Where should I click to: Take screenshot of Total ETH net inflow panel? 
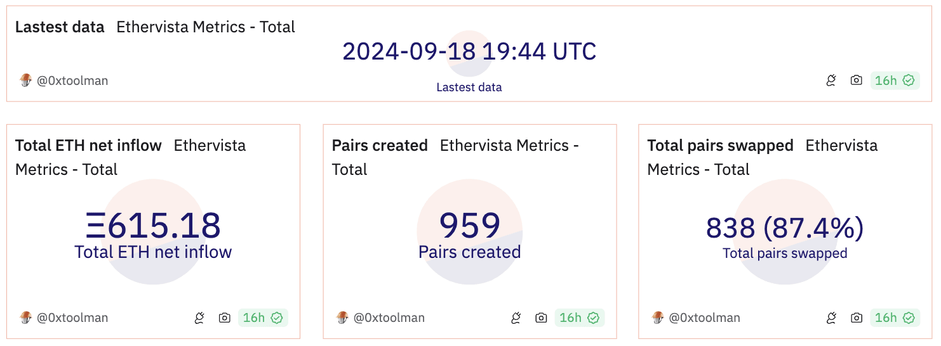point(225,317)
